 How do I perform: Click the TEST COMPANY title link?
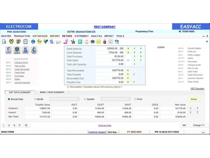tap(105, 27)
